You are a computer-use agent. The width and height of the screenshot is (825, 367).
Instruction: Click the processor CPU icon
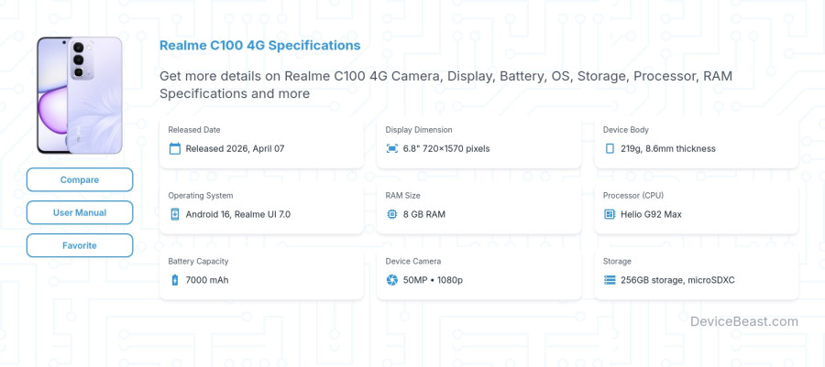pos(610,214)
